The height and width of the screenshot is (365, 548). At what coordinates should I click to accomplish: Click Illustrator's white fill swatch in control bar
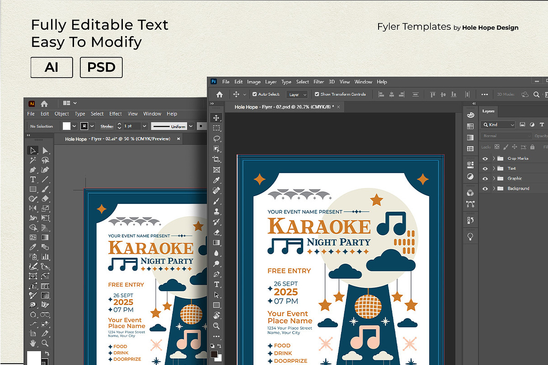pyautogui.click(x=66, y=126)
